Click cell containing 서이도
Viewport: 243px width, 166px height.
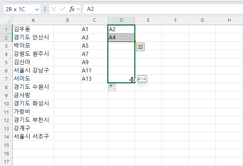coord(33,79)
